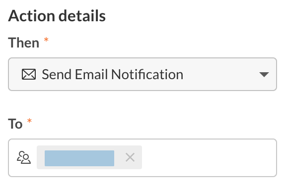This screenshot has height=188, width=285.
Task: Click the word Send in the dropdown
Action: pyautogui.click(x=57, y=74)
